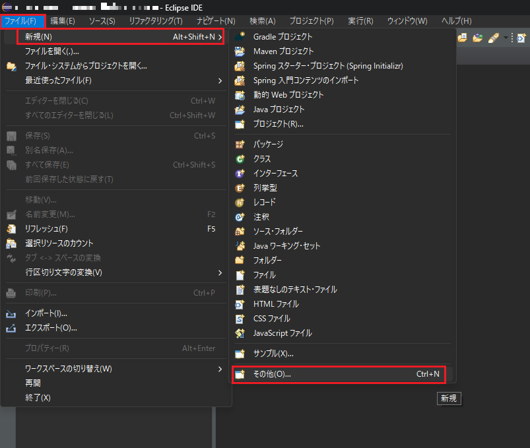Open インポート(I)... from the File menu

click(116, 313)
